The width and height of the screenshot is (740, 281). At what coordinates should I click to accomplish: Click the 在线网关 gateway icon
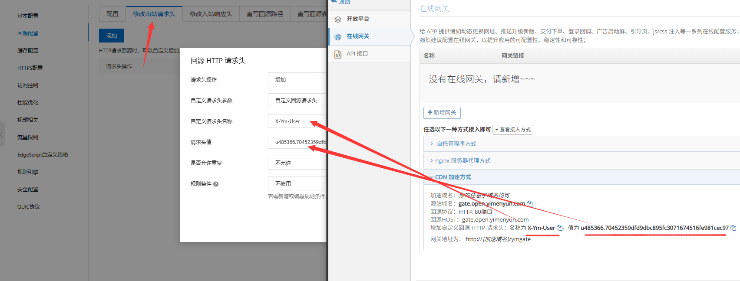(338, 37)
